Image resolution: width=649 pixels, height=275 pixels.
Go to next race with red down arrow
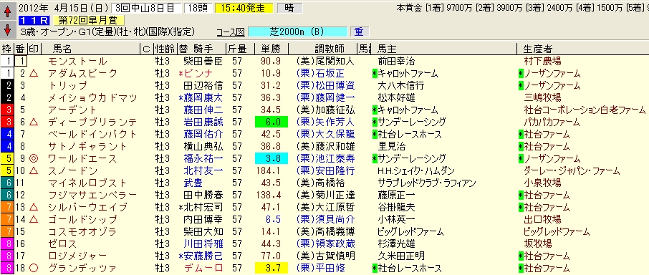[7, 30]
